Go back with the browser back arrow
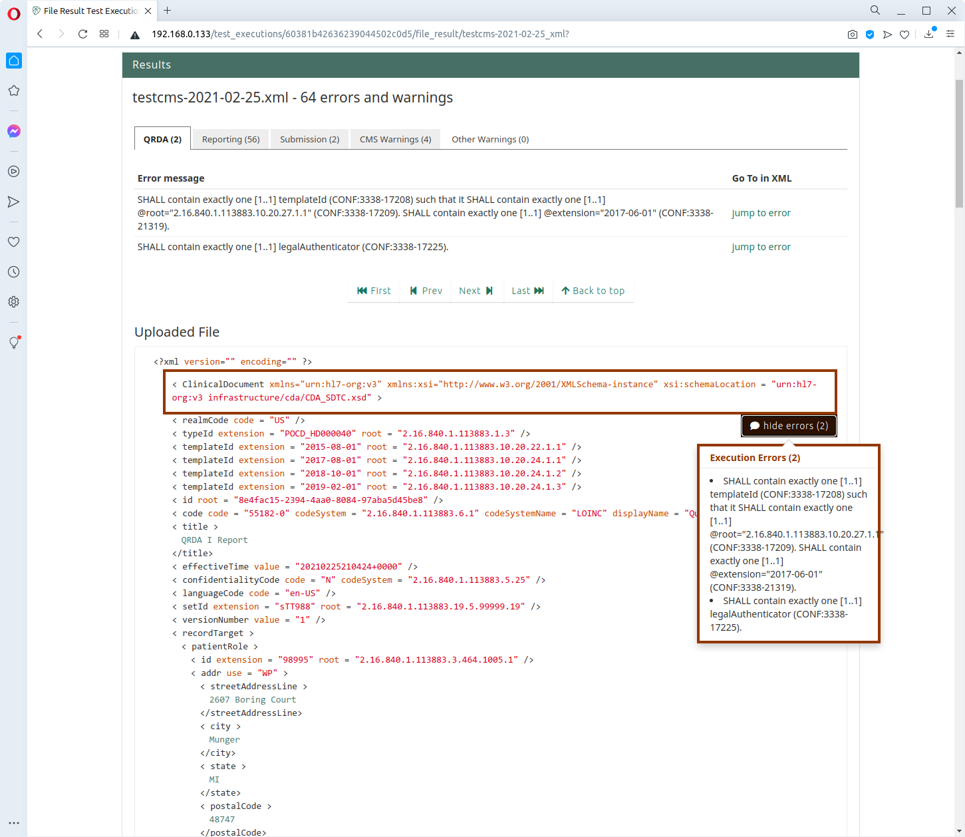Viewport: 965px width, 837px height. 40,34
